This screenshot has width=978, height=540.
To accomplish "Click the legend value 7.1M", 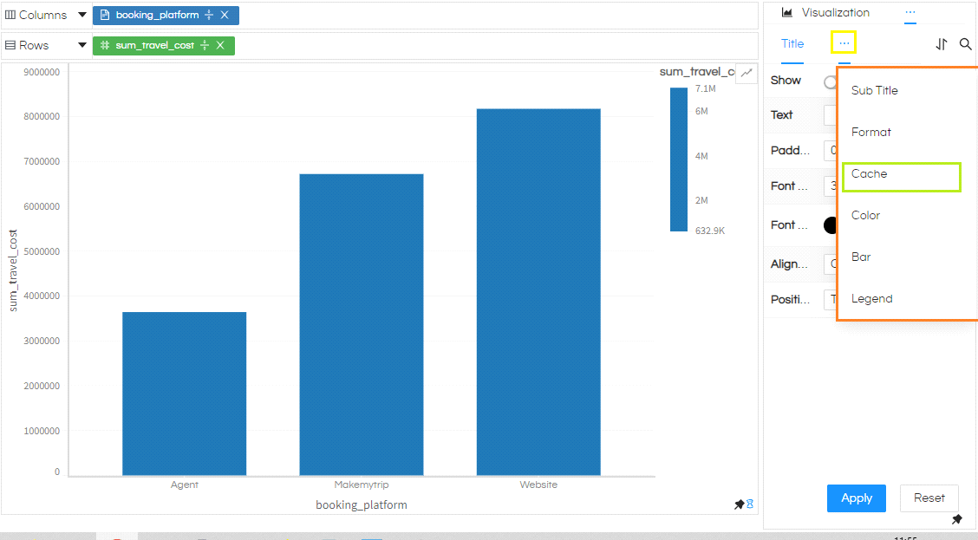I will [706, 88].
